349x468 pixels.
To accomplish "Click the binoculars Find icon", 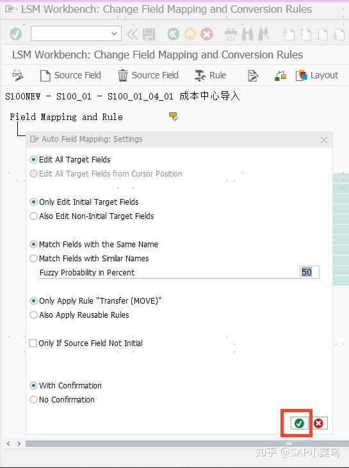I will [x=248, y=34].
